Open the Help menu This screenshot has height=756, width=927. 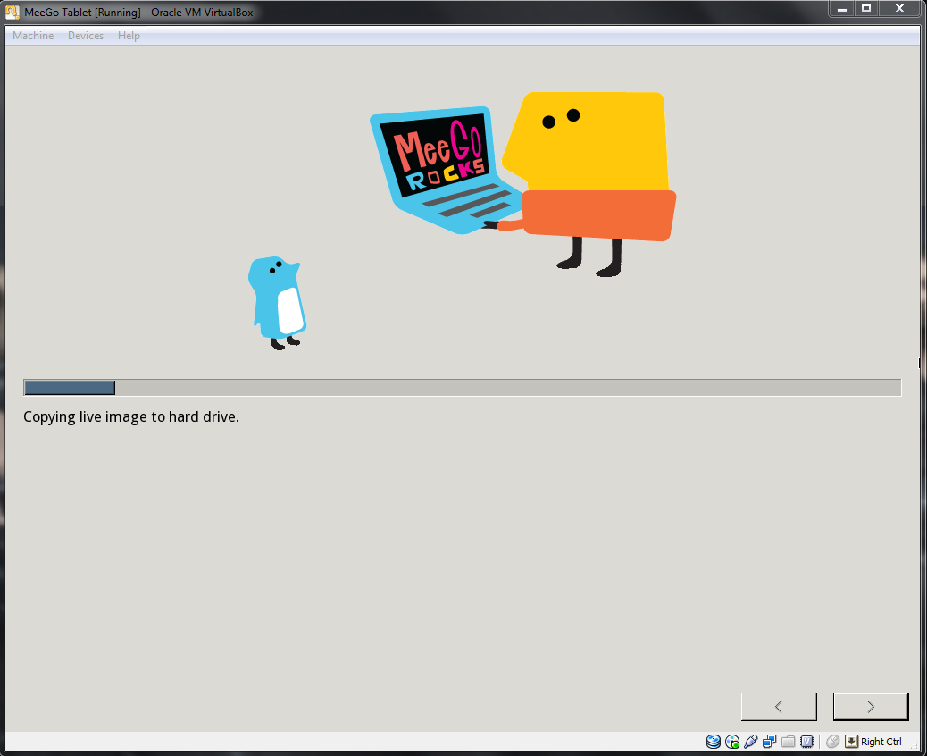[129, 36]
